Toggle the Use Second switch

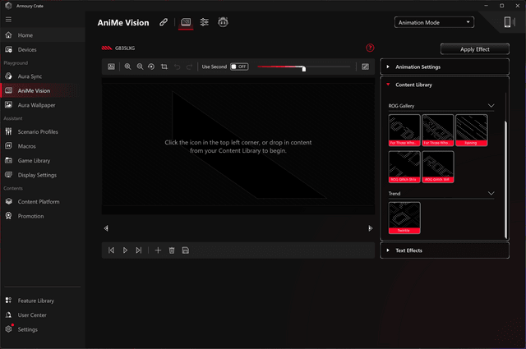[x=239, y=67]
